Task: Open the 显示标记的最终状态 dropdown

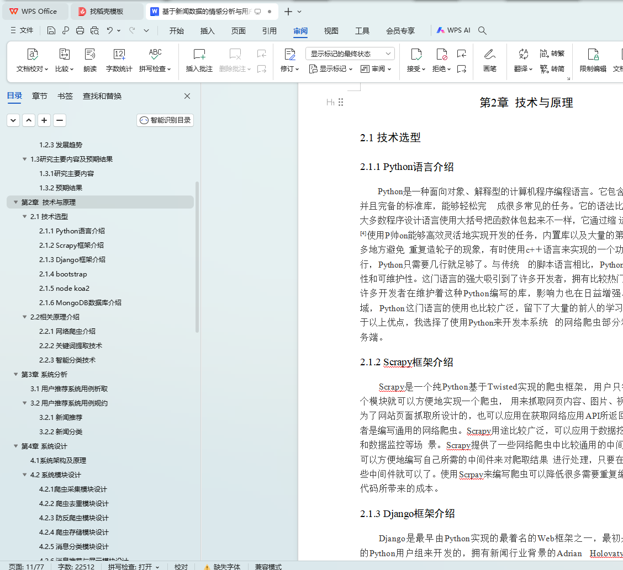Action: coord(350,54)
